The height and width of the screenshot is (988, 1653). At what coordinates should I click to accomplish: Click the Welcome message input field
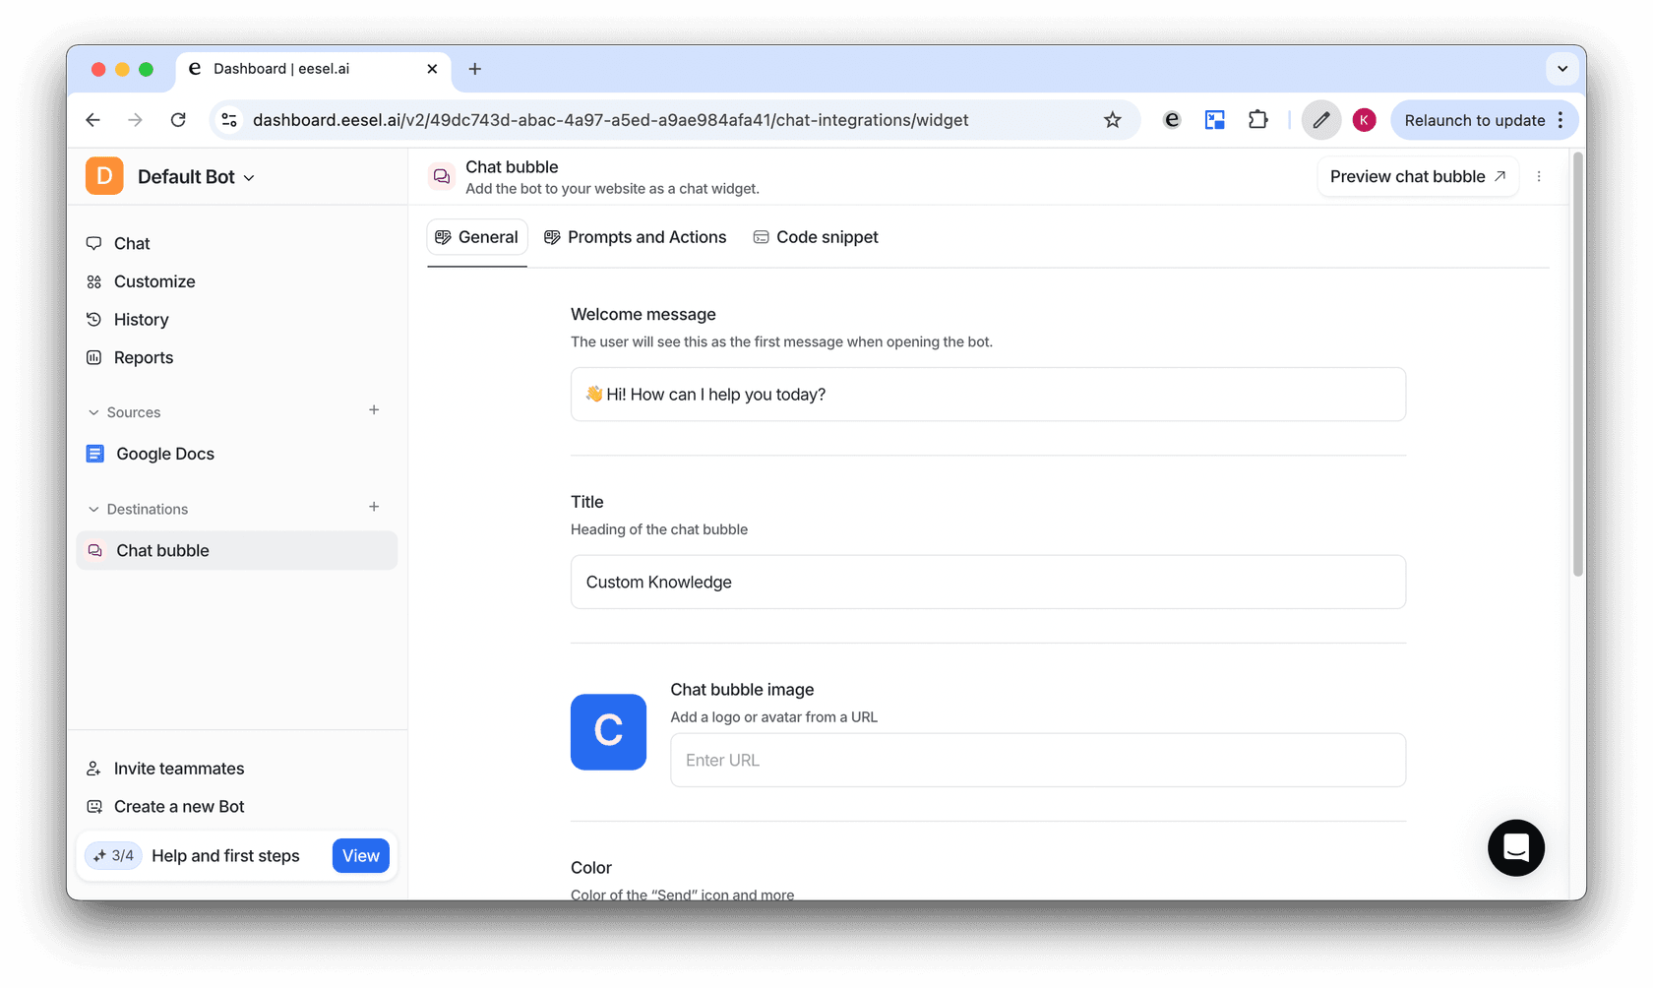pyautogui.click(x=988, y=395)
